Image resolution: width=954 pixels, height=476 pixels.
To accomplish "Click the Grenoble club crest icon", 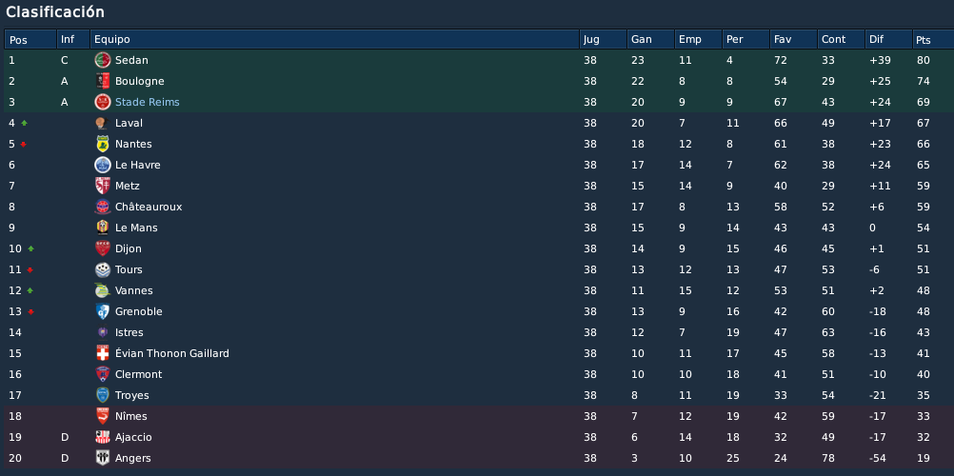I will click(102, 311).
